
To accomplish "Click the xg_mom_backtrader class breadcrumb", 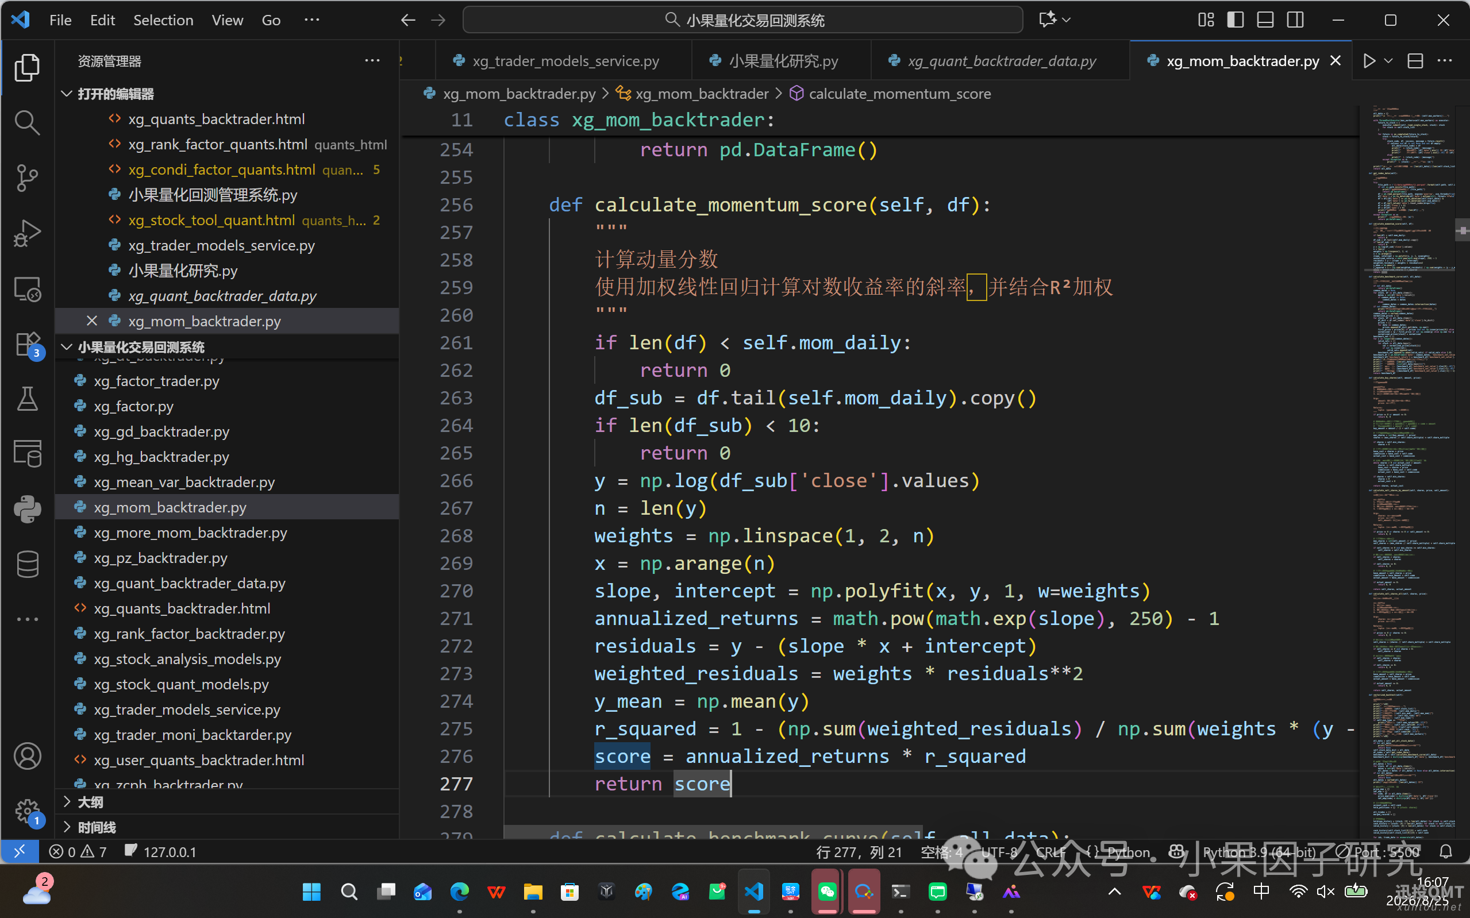I will (x=693, y=94).
